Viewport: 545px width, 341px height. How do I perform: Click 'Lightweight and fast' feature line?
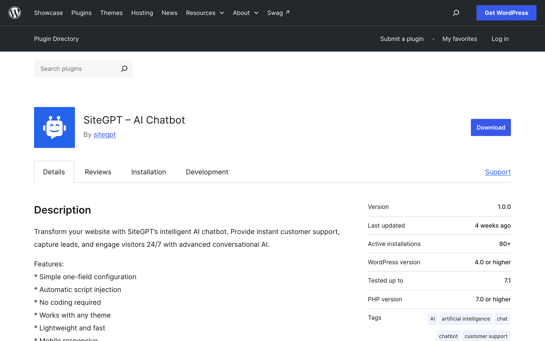[69, 328]
